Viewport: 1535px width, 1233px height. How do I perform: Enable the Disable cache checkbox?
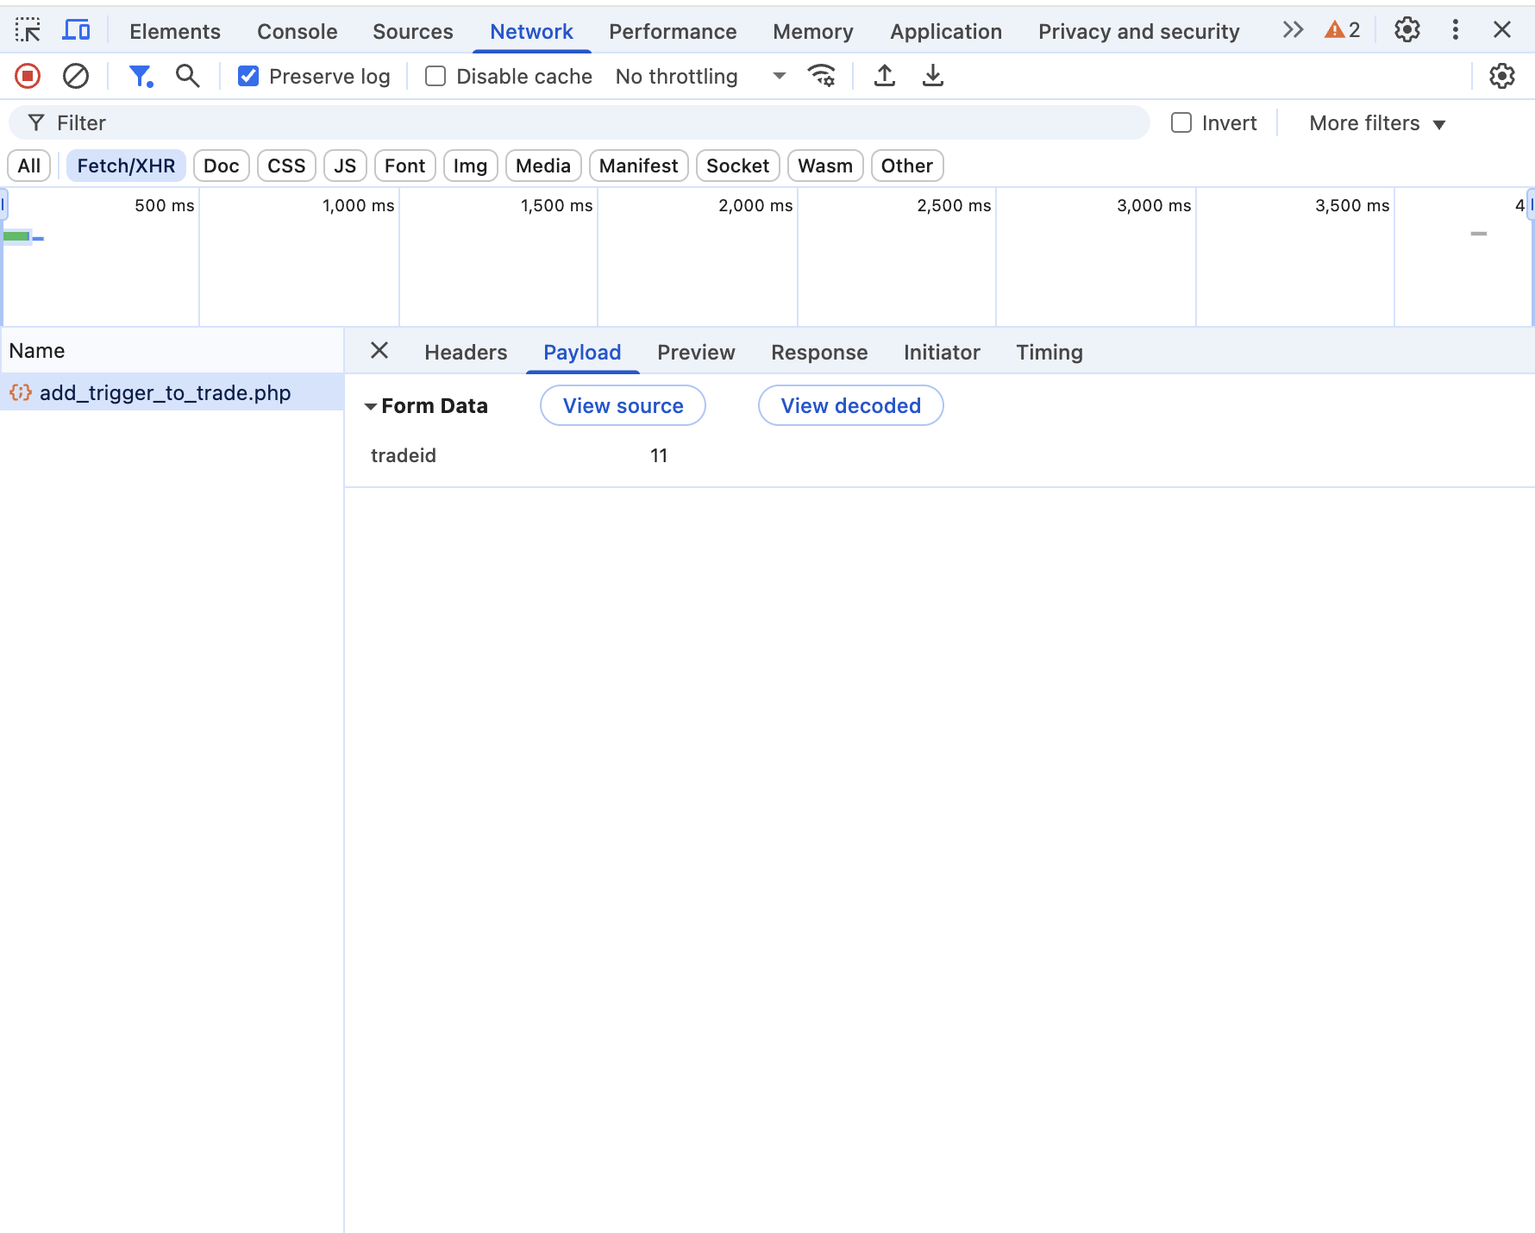coord(435,77)
